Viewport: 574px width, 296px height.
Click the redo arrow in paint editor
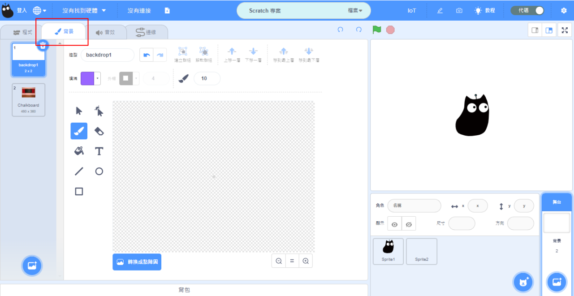click(x=160, y=55)
